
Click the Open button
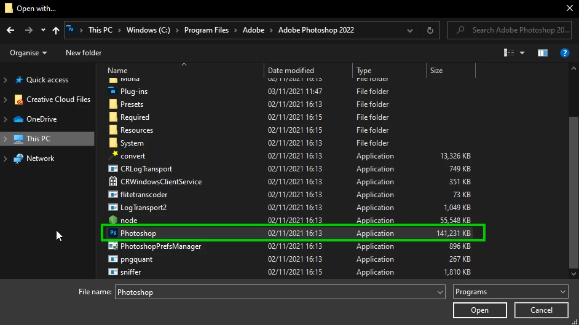(x=479, y=310)
